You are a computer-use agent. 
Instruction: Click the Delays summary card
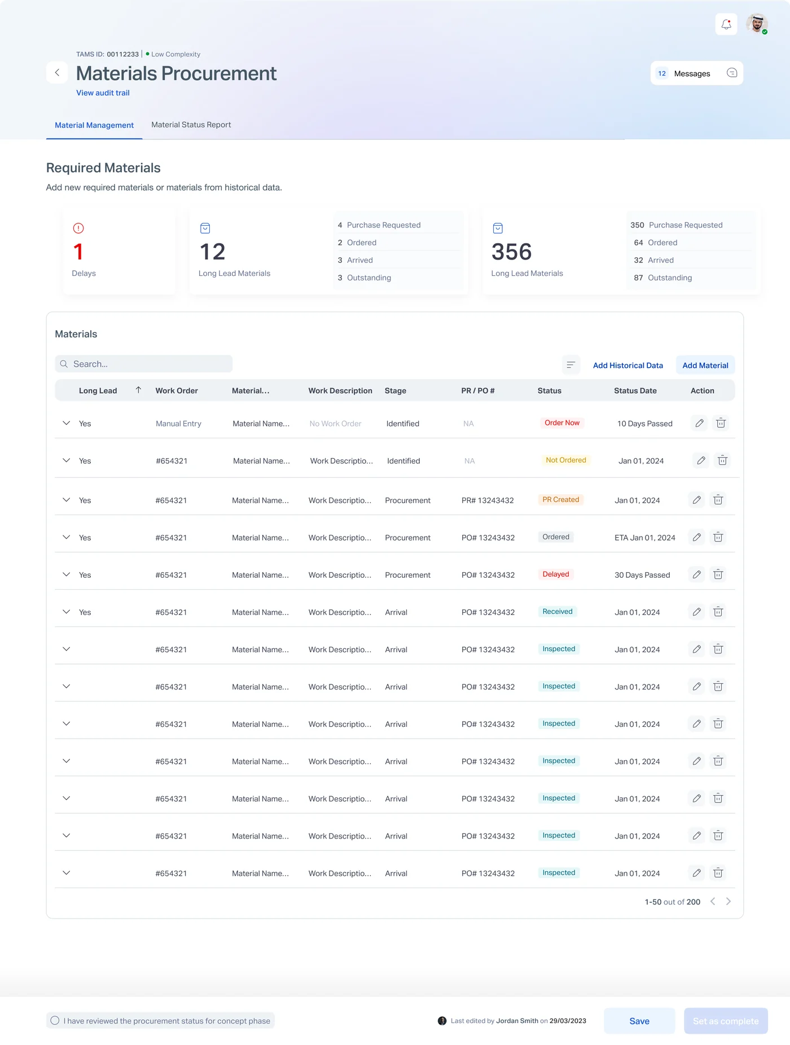(119, 252)
